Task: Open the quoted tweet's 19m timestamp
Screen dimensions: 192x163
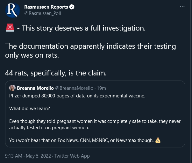Action: tap(101, 88)
